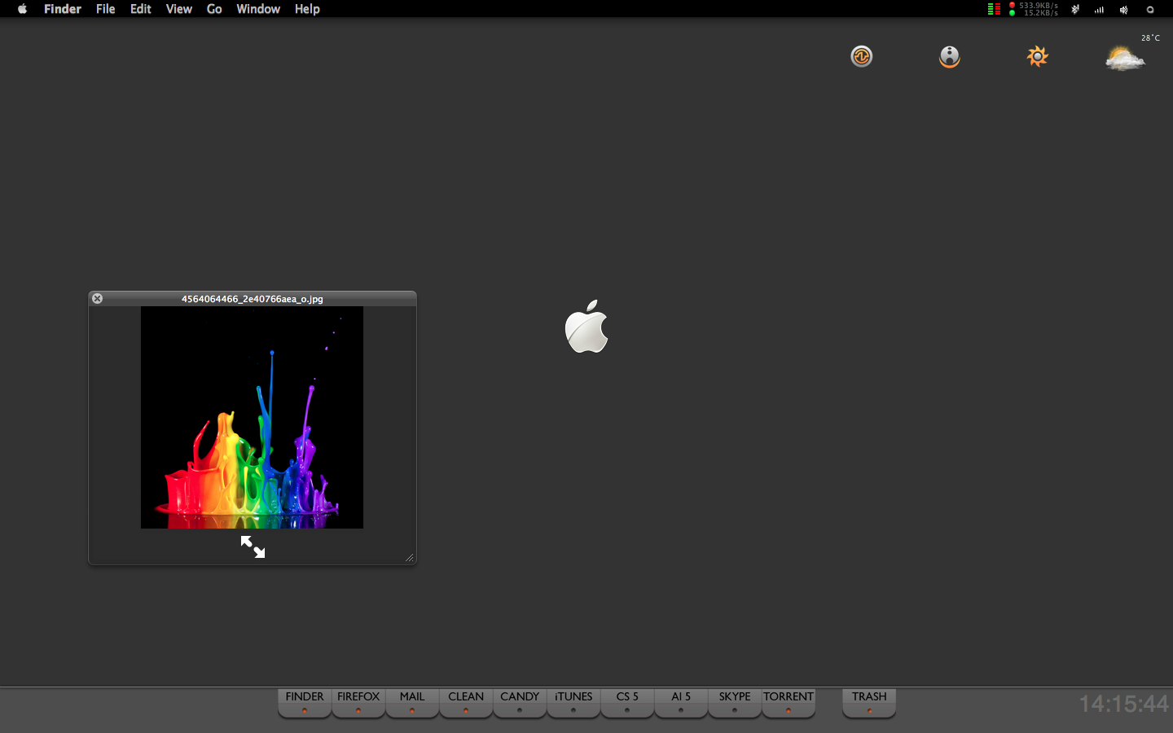The height and width of the screenshot is (733, 1173).
Task: Open CS 5 from the dock
Action: click(x=627, y=703)
